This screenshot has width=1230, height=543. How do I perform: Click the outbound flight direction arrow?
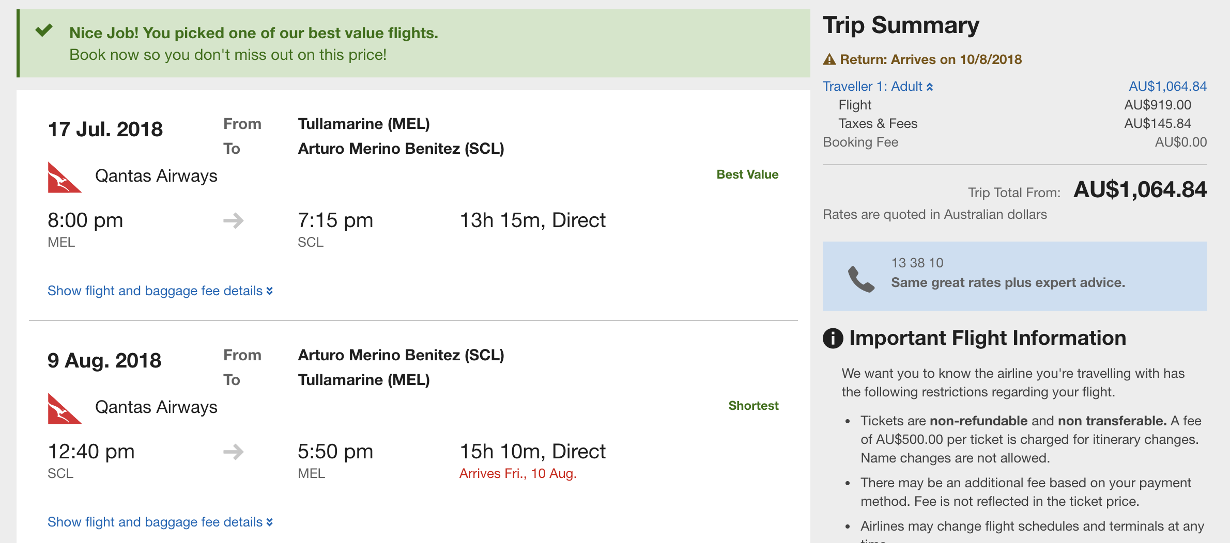(x=234, y=221)
